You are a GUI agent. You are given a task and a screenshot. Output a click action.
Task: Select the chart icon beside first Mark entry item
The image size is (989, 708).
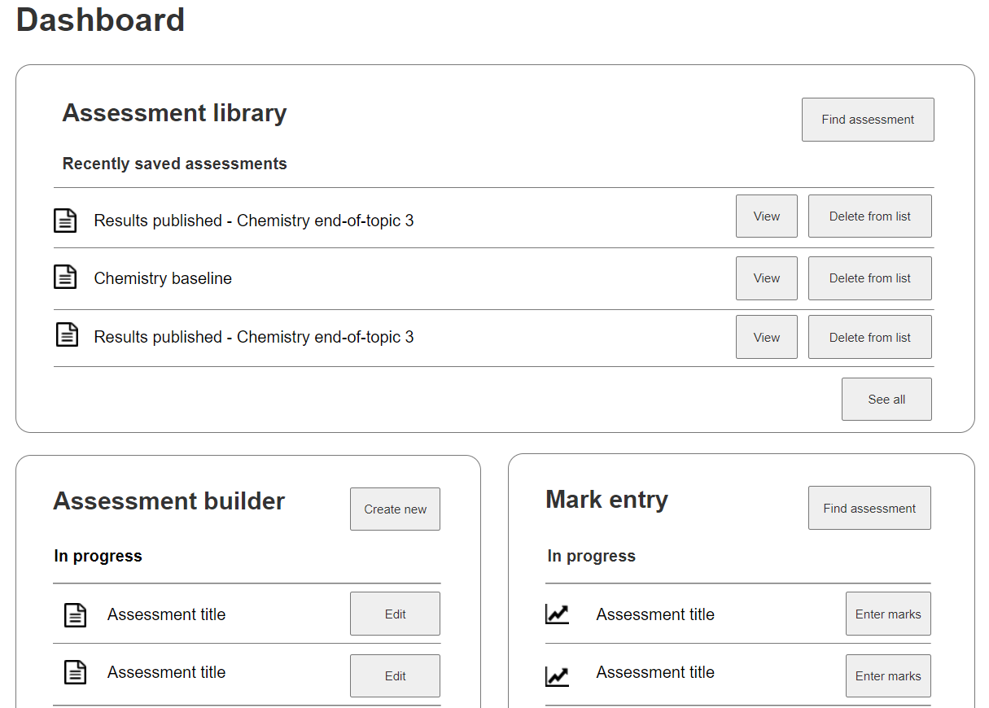pyautogui.click(x=557, y=614)
